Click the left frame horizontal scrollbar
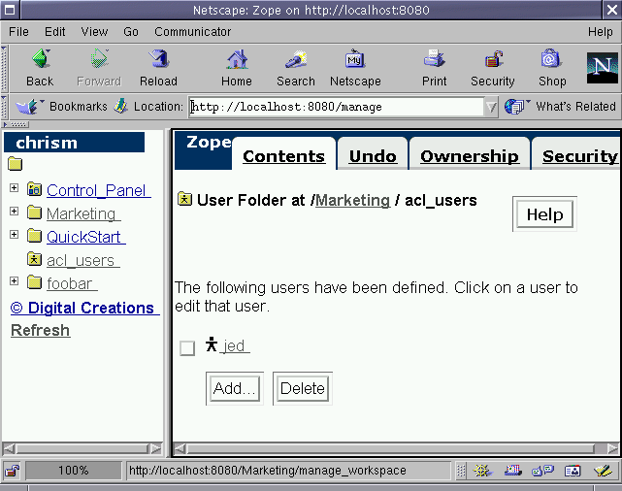Viewport: 622px width, 491px height. point(82,448)
